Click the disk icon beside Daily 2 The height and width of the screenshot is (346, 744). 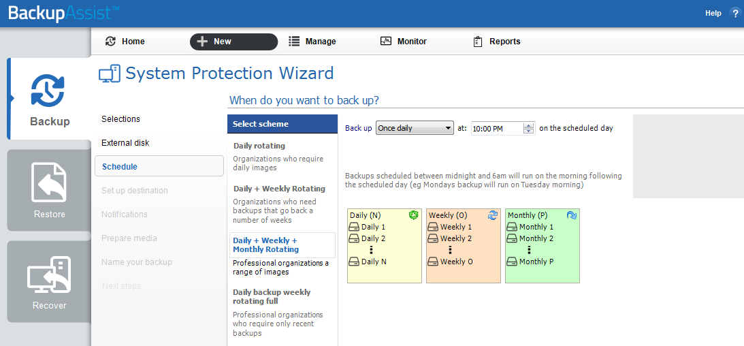pos(355,238)
